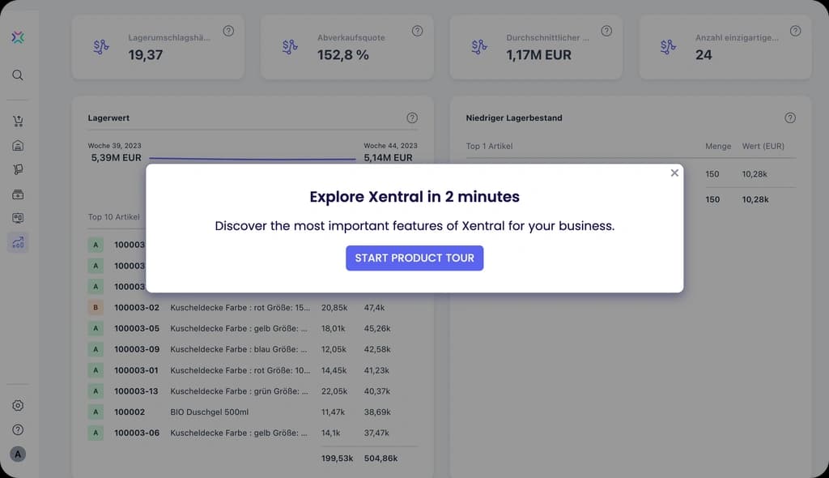Click the 19,37 card value

click(146, 54)
